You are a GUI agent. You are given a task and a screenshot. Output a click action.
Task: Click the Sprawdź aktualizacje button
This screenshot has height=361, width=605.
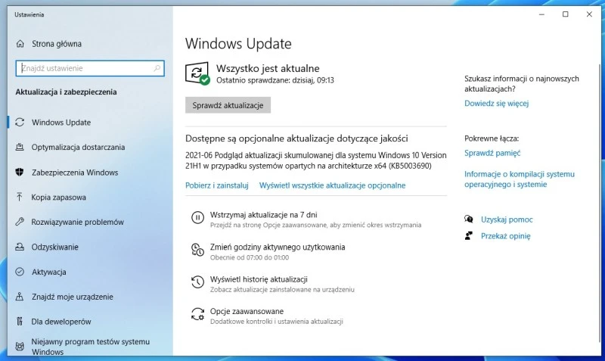pos(228,105)
